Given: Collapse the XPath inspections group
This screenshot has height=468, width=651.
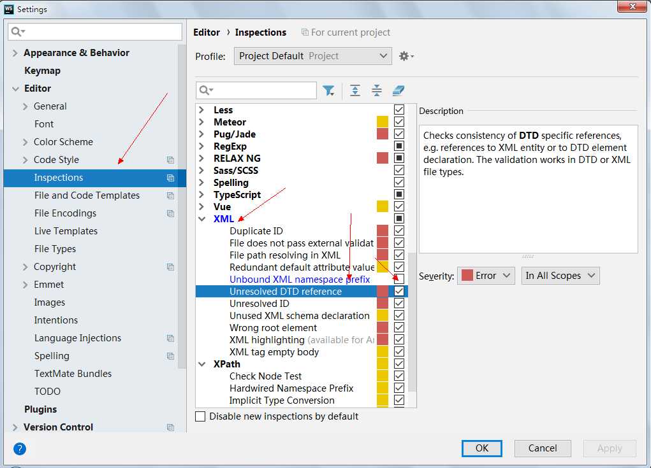Looking at the screenshot, I should [201, 364].
